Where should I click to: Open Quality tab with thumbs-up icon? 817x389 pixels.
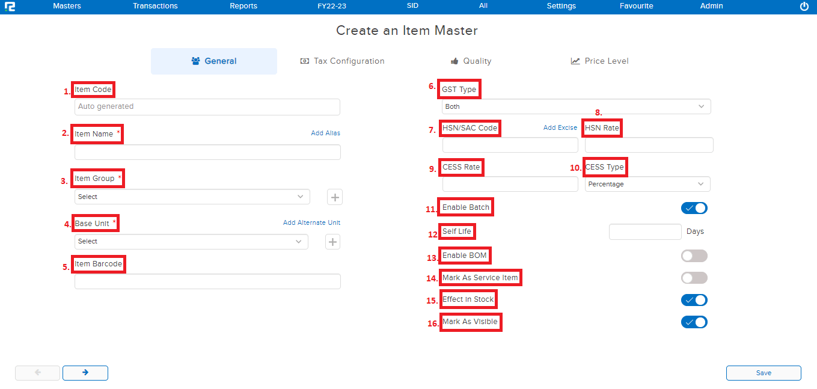[471, 61]
